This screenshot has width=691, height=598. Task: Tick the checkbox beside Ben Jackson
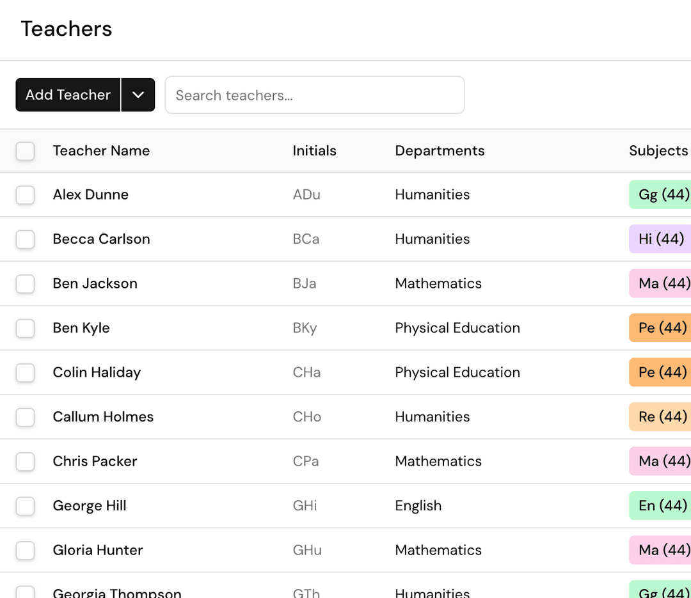click(x=25, y=284)
